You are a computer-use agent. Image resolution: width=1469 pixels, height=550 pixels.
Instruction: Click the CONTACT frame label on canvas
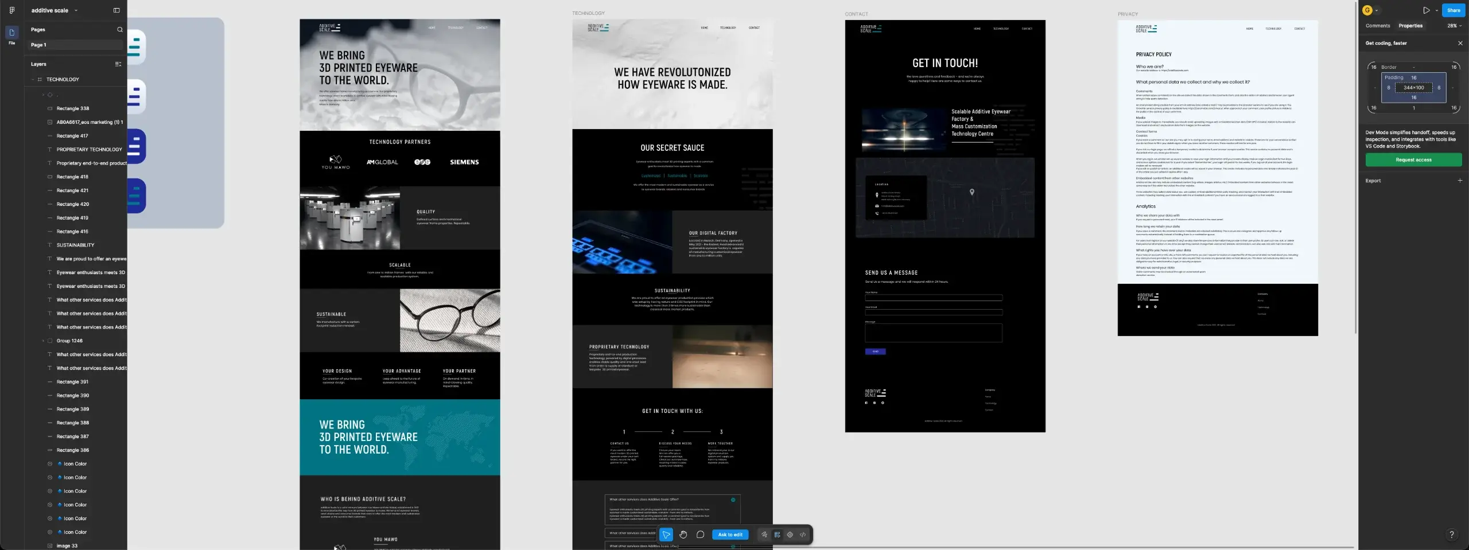pos(856,14)
